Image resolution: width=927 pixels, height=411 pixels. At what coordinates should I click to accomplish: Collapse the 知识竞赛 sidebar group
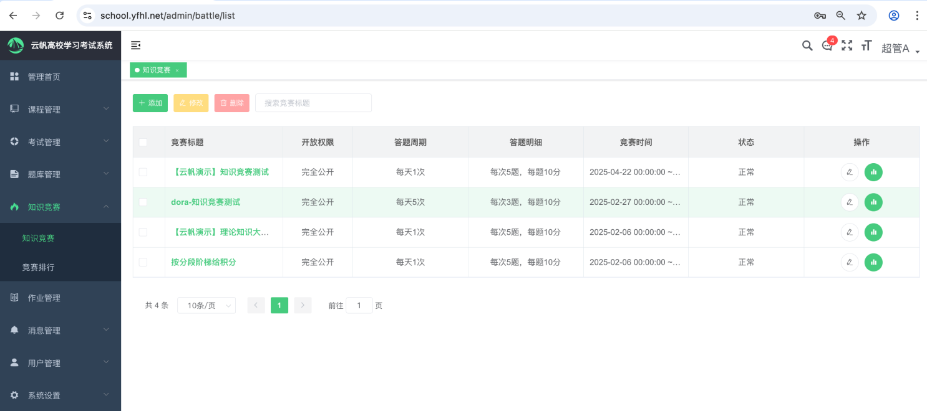click(x=61, y=207)
